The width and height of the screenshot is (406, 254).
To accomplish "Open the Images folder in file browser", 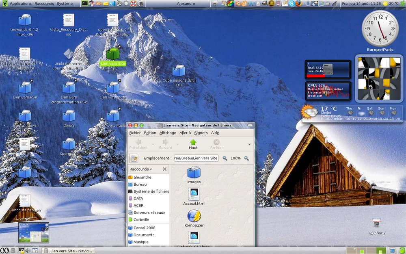I will (x=194, y=175).
